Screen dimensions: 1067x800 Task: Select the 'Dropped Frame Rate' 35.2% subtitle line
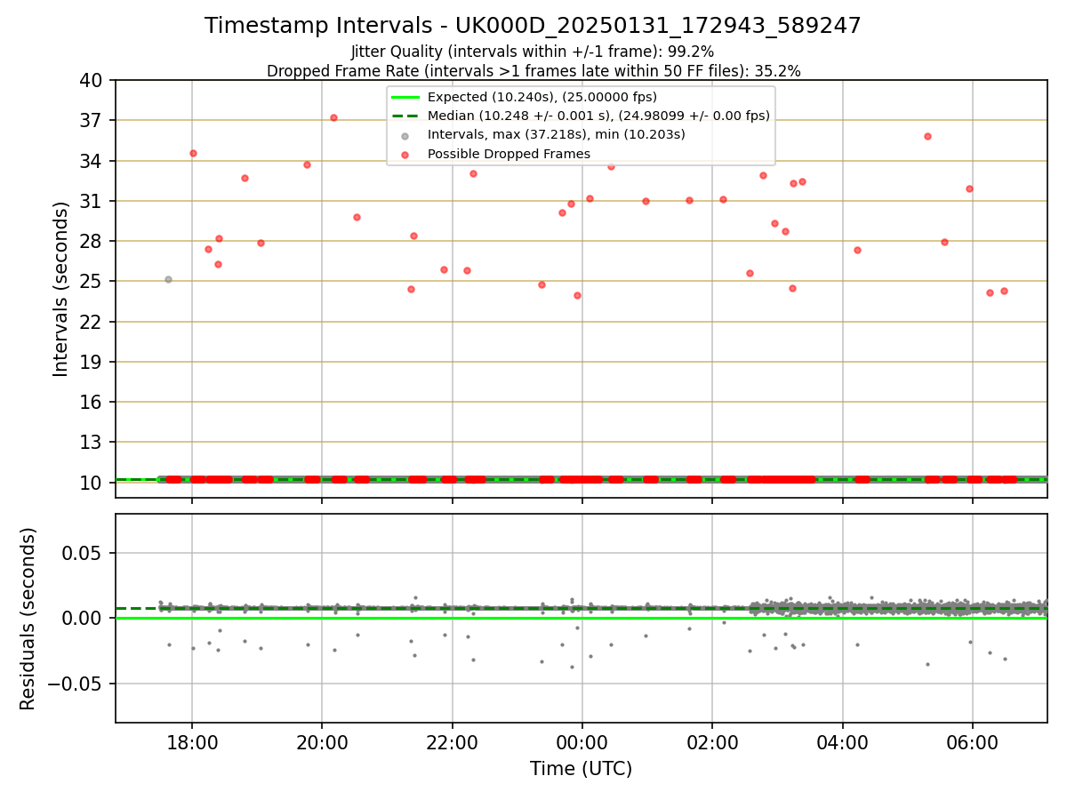pyautogui.click(x=533, y=71)
